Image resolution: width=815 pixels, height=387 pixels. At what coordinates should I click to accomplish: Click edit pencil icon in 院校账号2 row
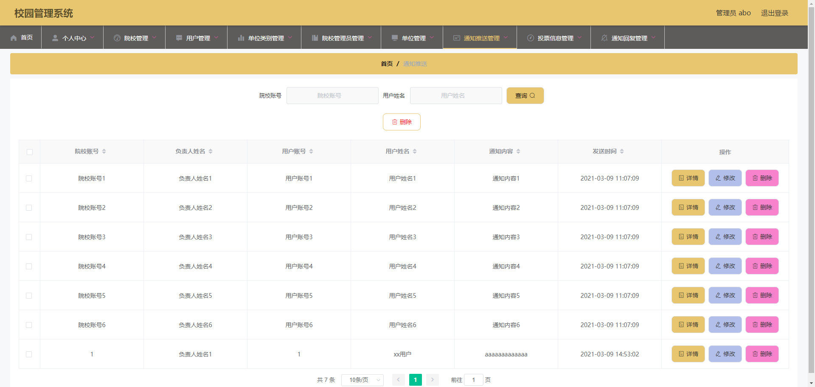coord(718,207)
